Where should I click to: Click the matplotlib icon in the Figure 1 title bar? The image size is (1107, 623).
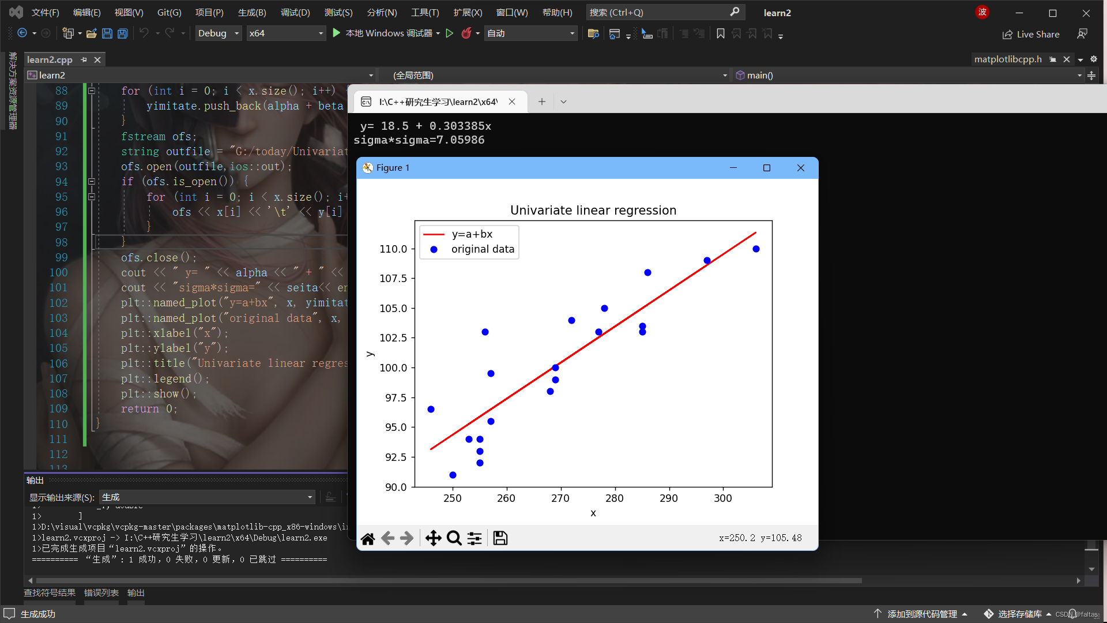click(367, 168)
